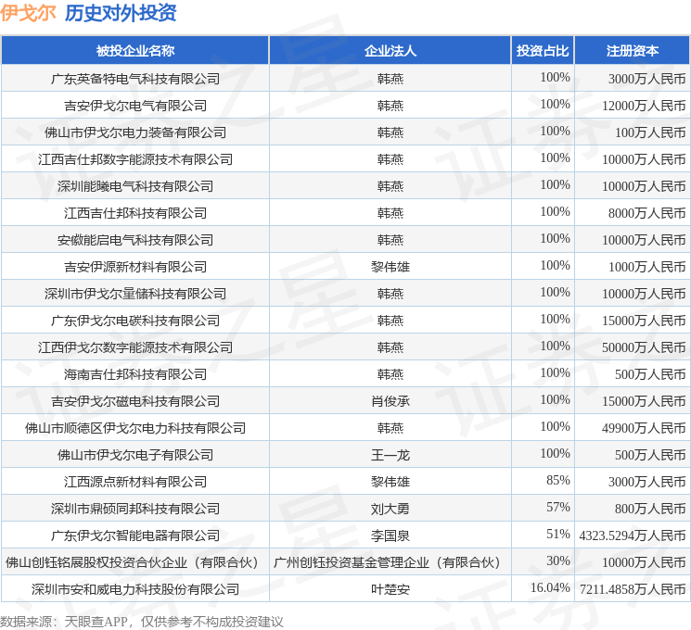Click 8000万人民币 registered capital
Image resolution: width=691 pixels, height=630 pixels.
pyautogui.click(x=646, y=213)
